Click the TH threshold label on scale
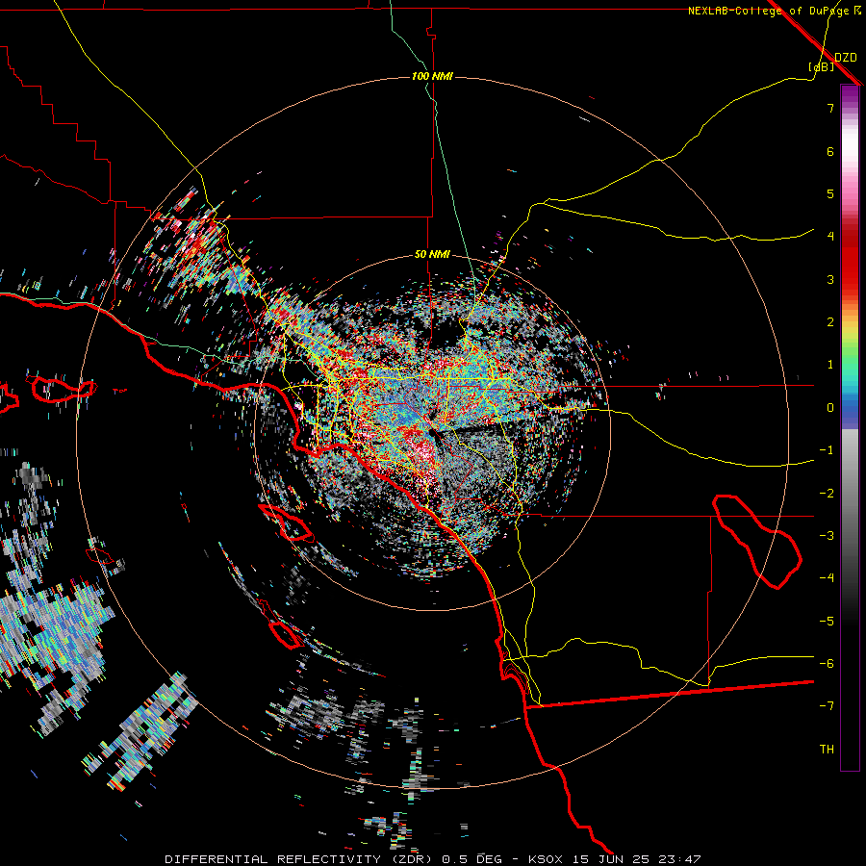This screenshot has height=866, width=866. [827, 750]
